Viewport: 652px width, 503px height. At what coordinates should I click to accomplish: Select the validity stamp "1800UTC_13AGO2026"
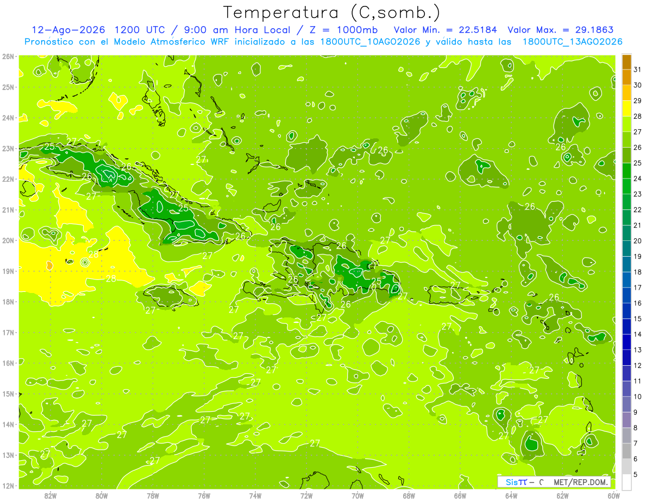572,42
